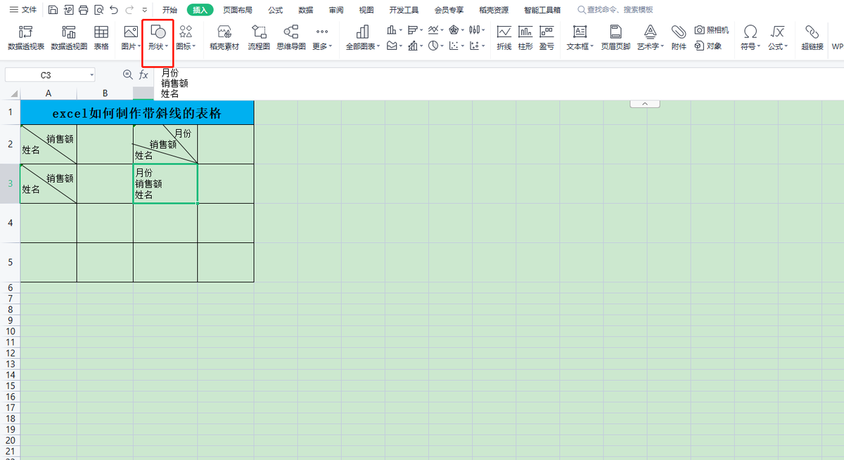Viewport: 844px width, 460px height.
Task: Expand the name box dropdown arrow
Action: click(x=91, y=75)
